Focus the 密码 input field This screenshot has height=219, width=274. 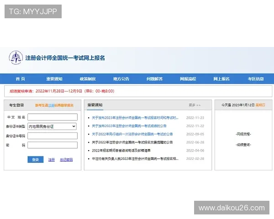pos(53,145)
